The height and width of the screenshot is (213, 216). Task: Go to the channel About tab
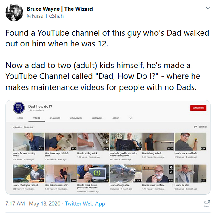point(116,118)
